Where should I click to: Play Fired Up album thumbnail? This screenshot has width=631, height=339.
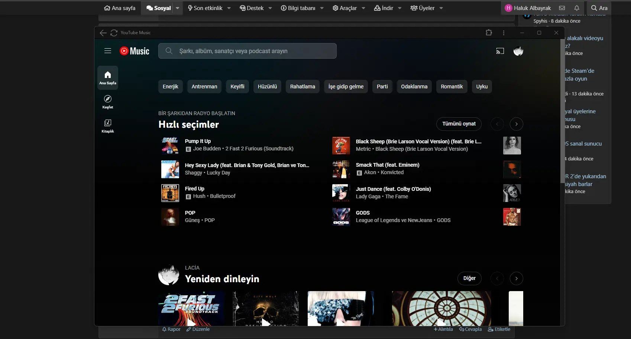(170, 193)
